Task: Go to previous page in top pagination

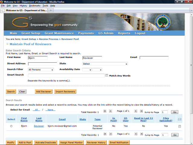Action: pos(111,111)
